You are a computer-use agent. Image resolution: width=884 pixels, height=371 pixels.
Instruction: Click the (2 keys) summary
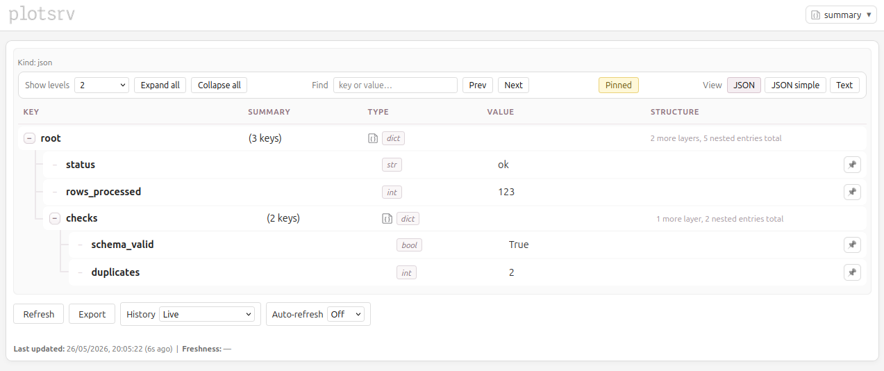click(x=283, y=218)
